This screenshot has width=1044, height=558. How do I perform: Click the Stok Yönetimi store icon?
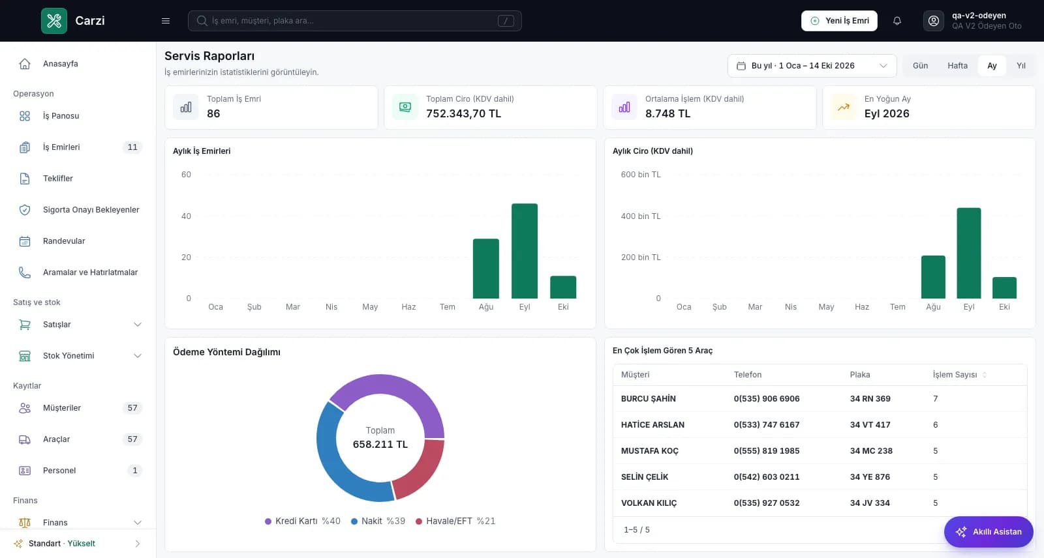click(25, 356)
